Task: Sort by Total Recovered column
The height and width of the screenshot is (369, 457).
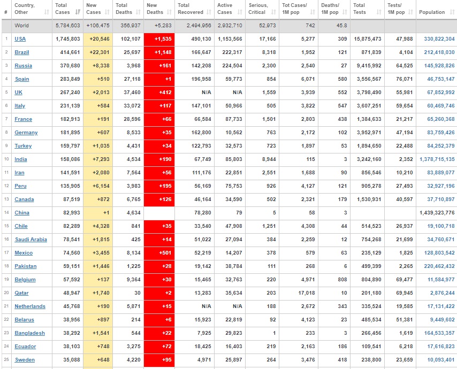Action: (191, 9)
